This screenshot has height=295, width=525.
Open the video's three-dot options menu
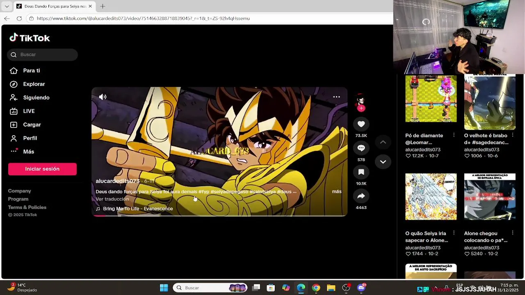[336, 97]
